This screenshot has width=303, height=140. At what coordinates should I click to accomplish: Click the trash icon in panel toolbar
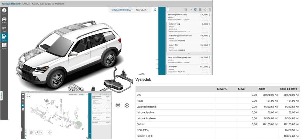click(x=210, y=9)
